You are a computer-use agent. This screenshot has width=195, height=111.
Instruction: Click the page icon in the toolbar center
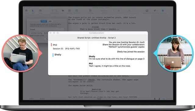click(90, 11)
